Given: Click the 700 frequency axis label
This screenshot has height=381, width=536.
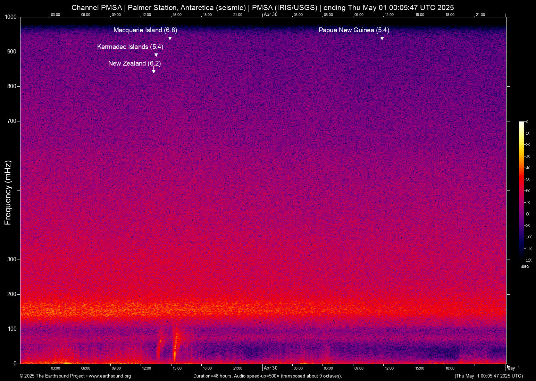Looking at the screenshot, I should point(12,121).
